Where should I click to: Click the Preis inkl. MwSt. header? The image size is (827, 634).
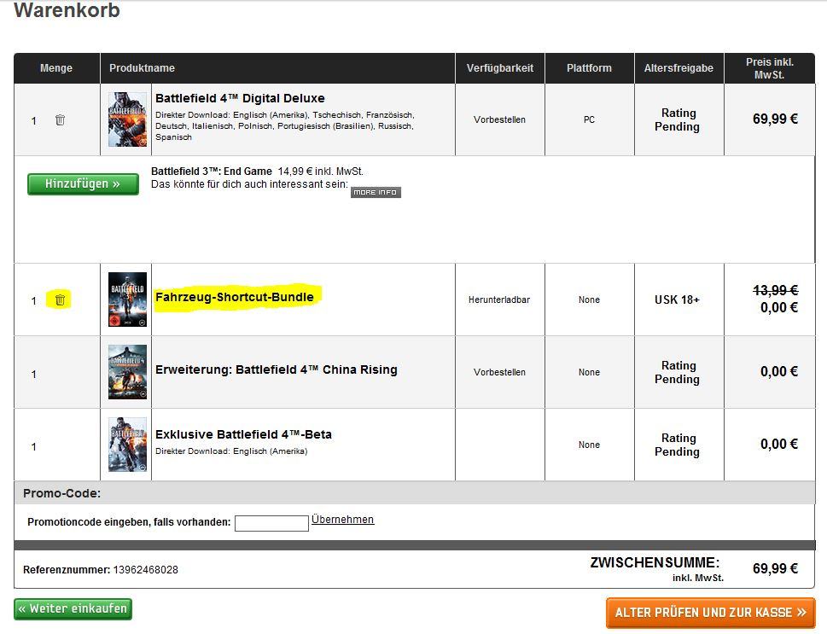point(770,68)
